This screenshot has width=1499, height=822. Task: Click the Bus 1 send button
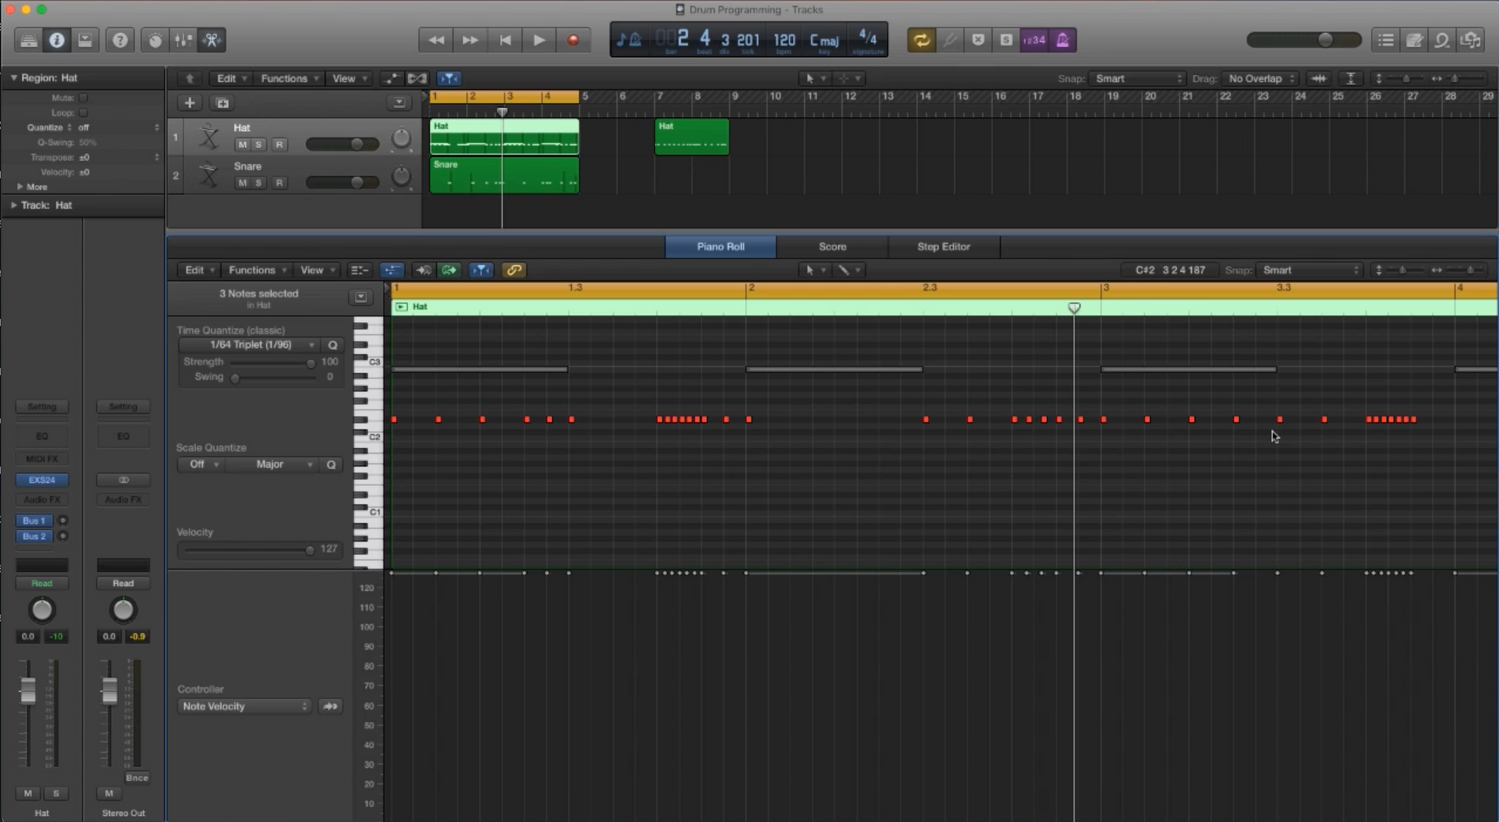[x=34, y=521]
